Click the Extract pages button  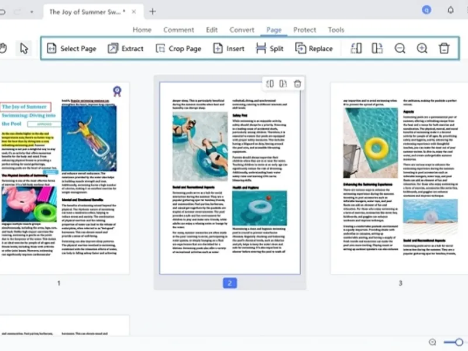pos(125,49)
